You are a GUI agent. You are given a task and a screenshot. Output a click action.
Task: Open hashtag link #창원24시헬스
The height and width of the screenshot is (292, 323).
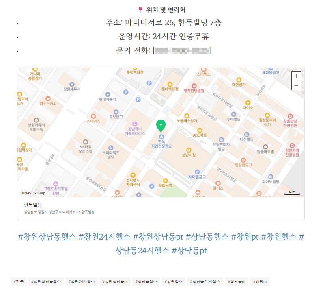pyautogui.click(x=104, y=237)
